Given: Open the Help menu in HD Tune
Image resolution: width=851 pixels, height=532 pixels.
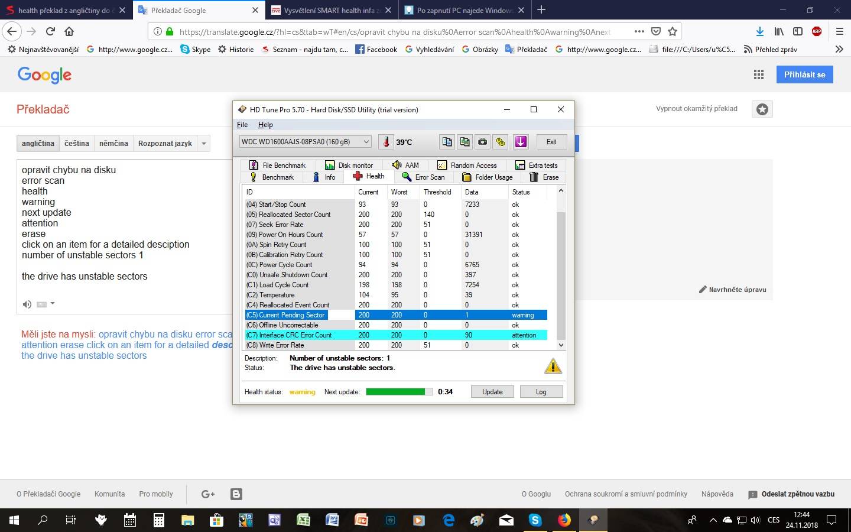Looking at the screenshot, I should [265, 125].
